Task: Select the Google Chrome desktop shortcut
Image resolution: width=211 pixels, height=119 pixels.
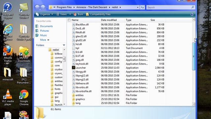Action: (x=24, y=98)
